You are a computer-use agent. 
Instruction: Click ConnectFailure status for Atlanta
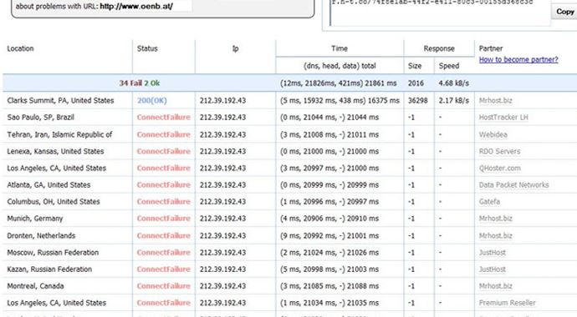164,185
